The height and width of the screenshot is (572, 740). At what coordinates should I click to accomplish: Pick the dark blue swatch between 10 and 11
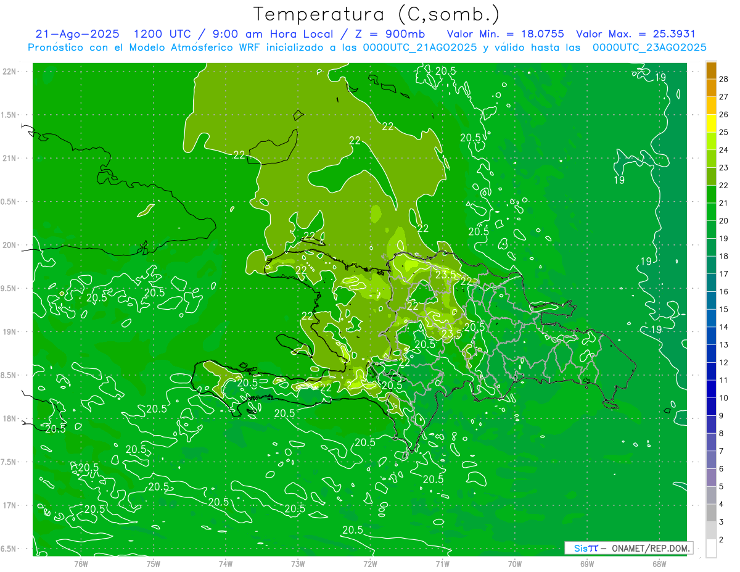pos(712,389)
